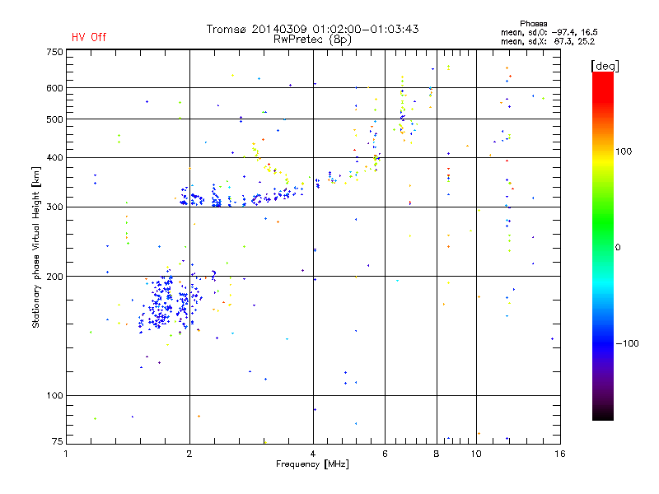Click the colorbar tick label '0'
This screenshot has height=494, width=659.
click(x=618, y=248)
